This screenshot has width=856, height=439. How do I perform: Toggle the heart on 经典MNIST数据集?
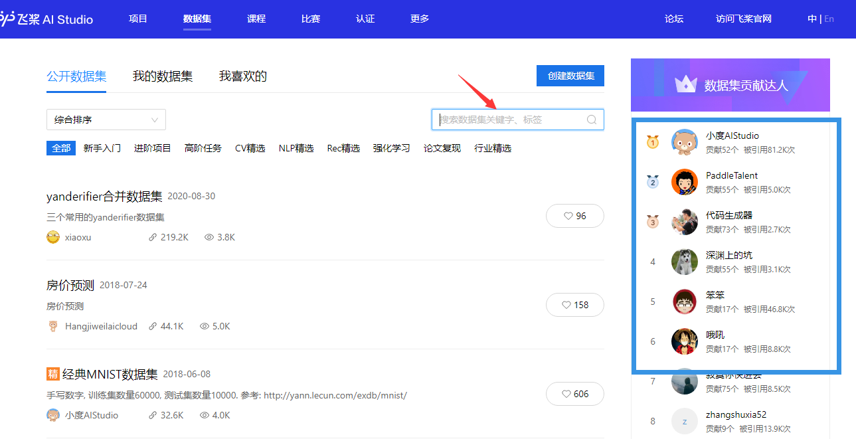click(575, 394)
